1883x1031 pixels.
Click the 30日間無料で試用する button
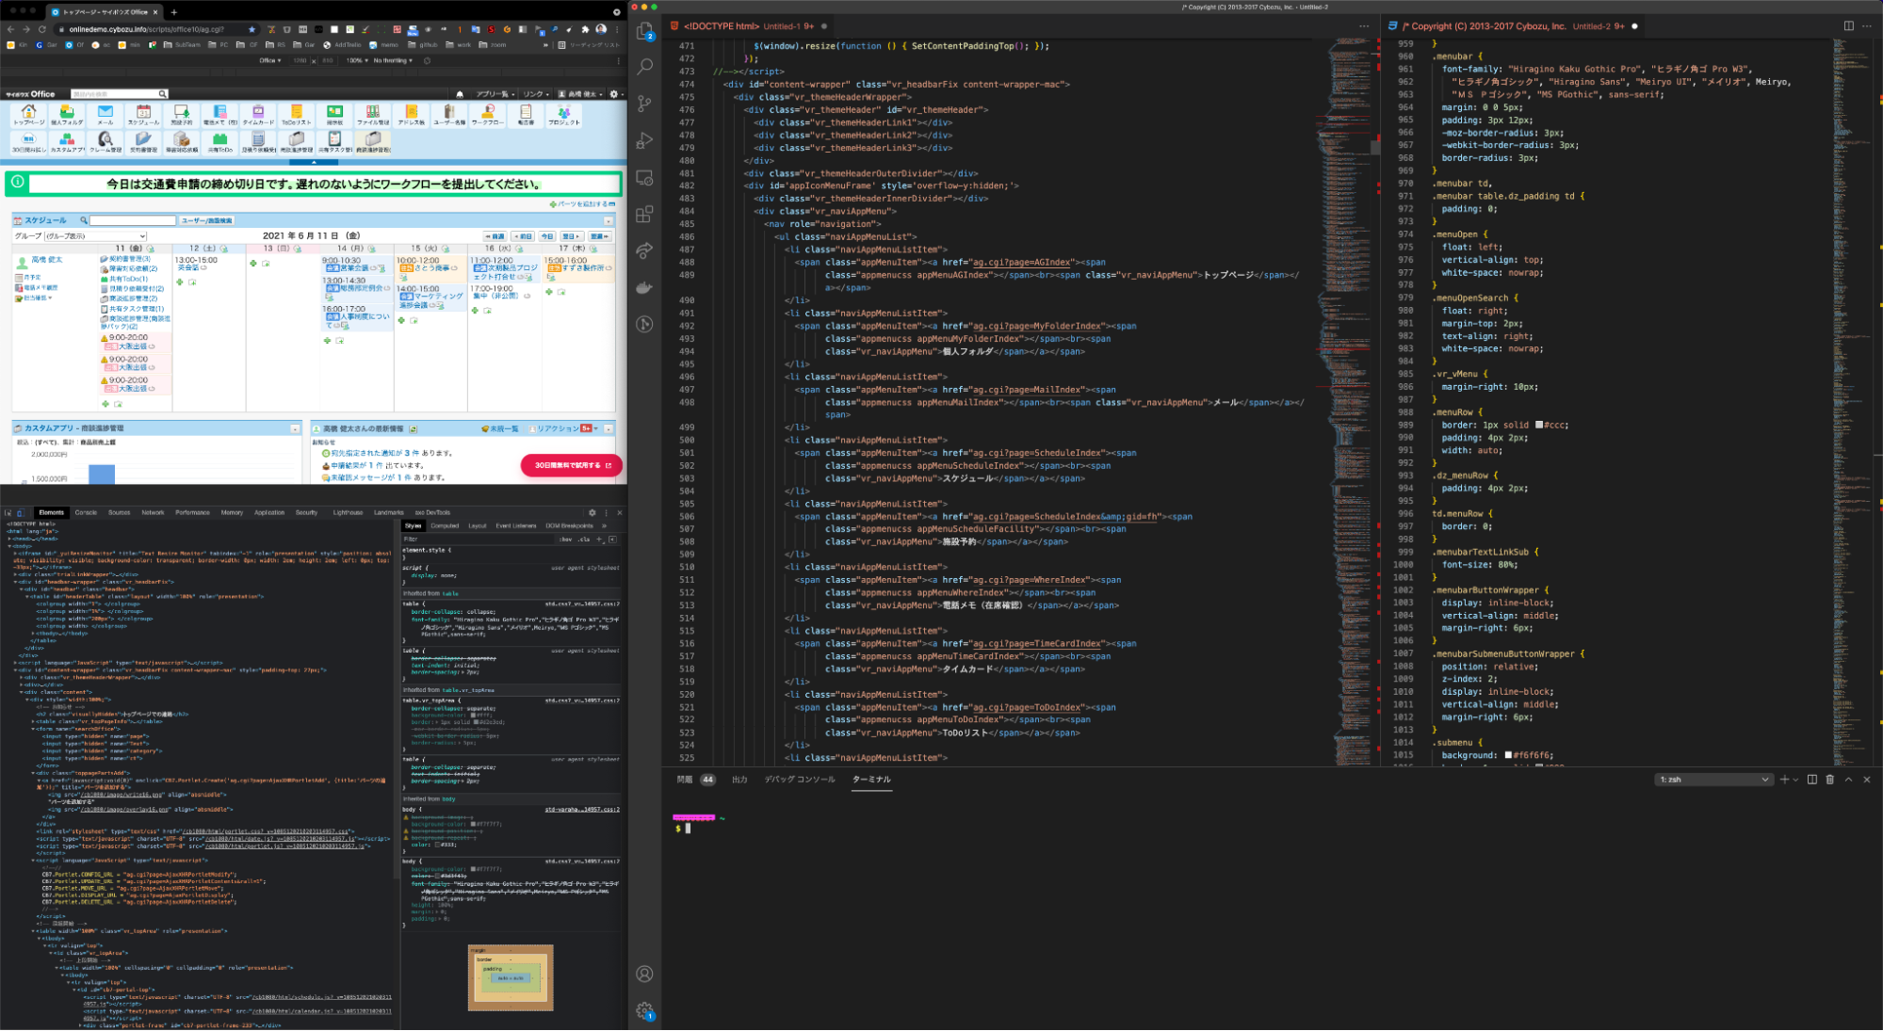[572, 465]
